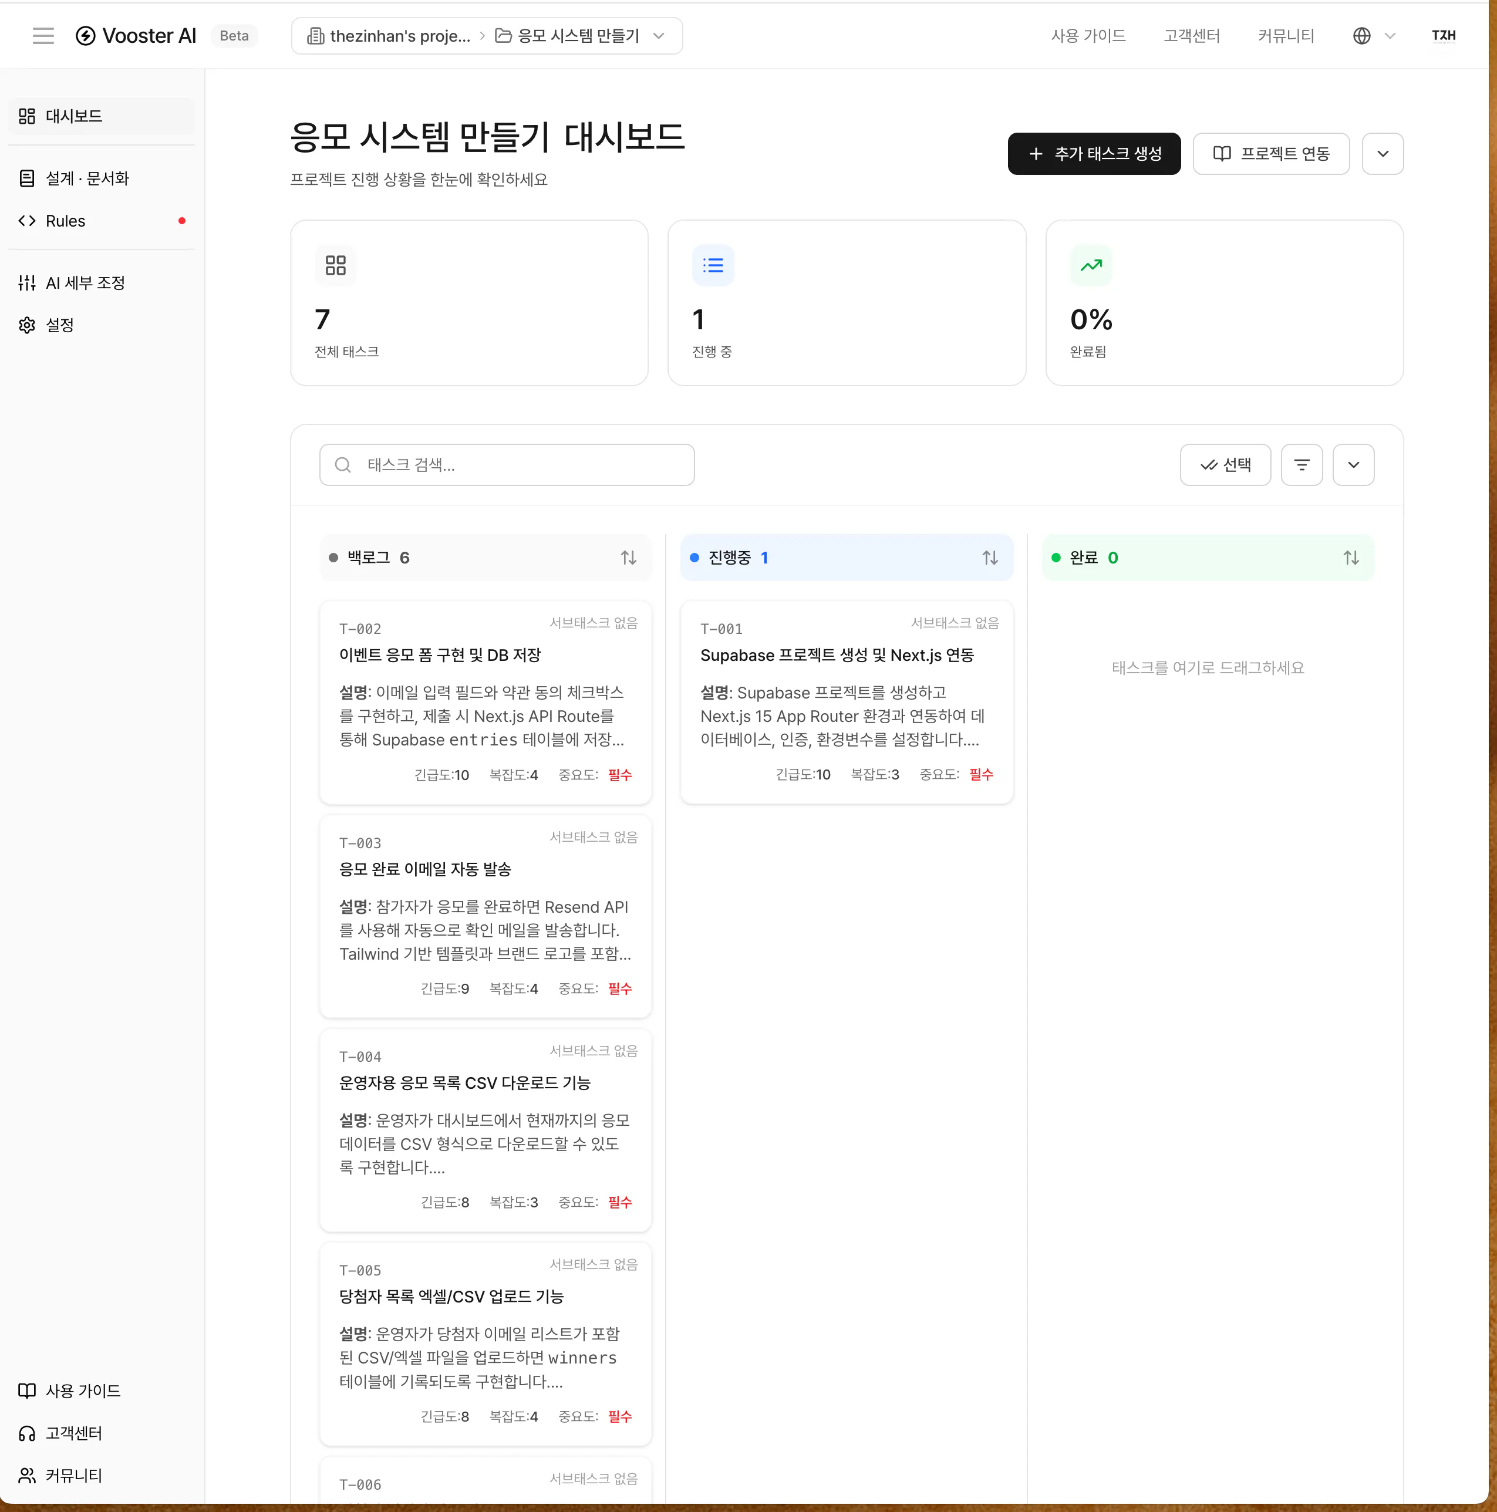Click 필수 label on T-001 card
The image size is (1497, 1512).
tap(981, 774)
